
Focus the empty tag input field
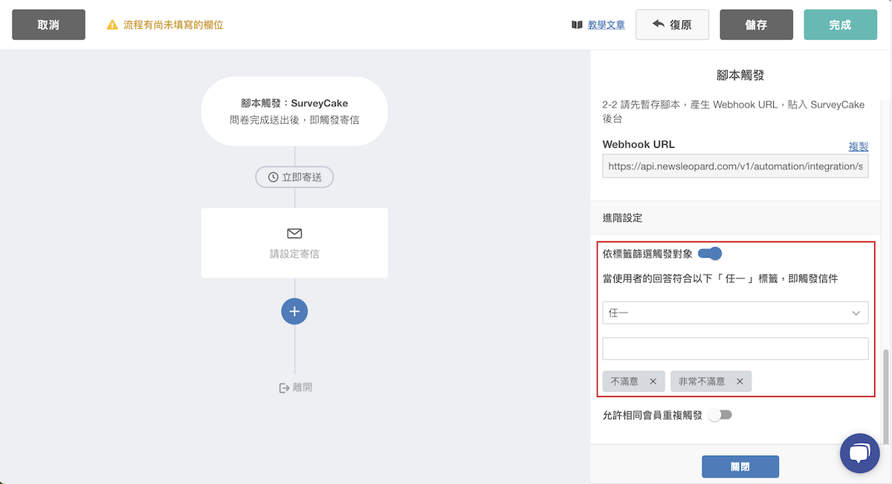735,348
